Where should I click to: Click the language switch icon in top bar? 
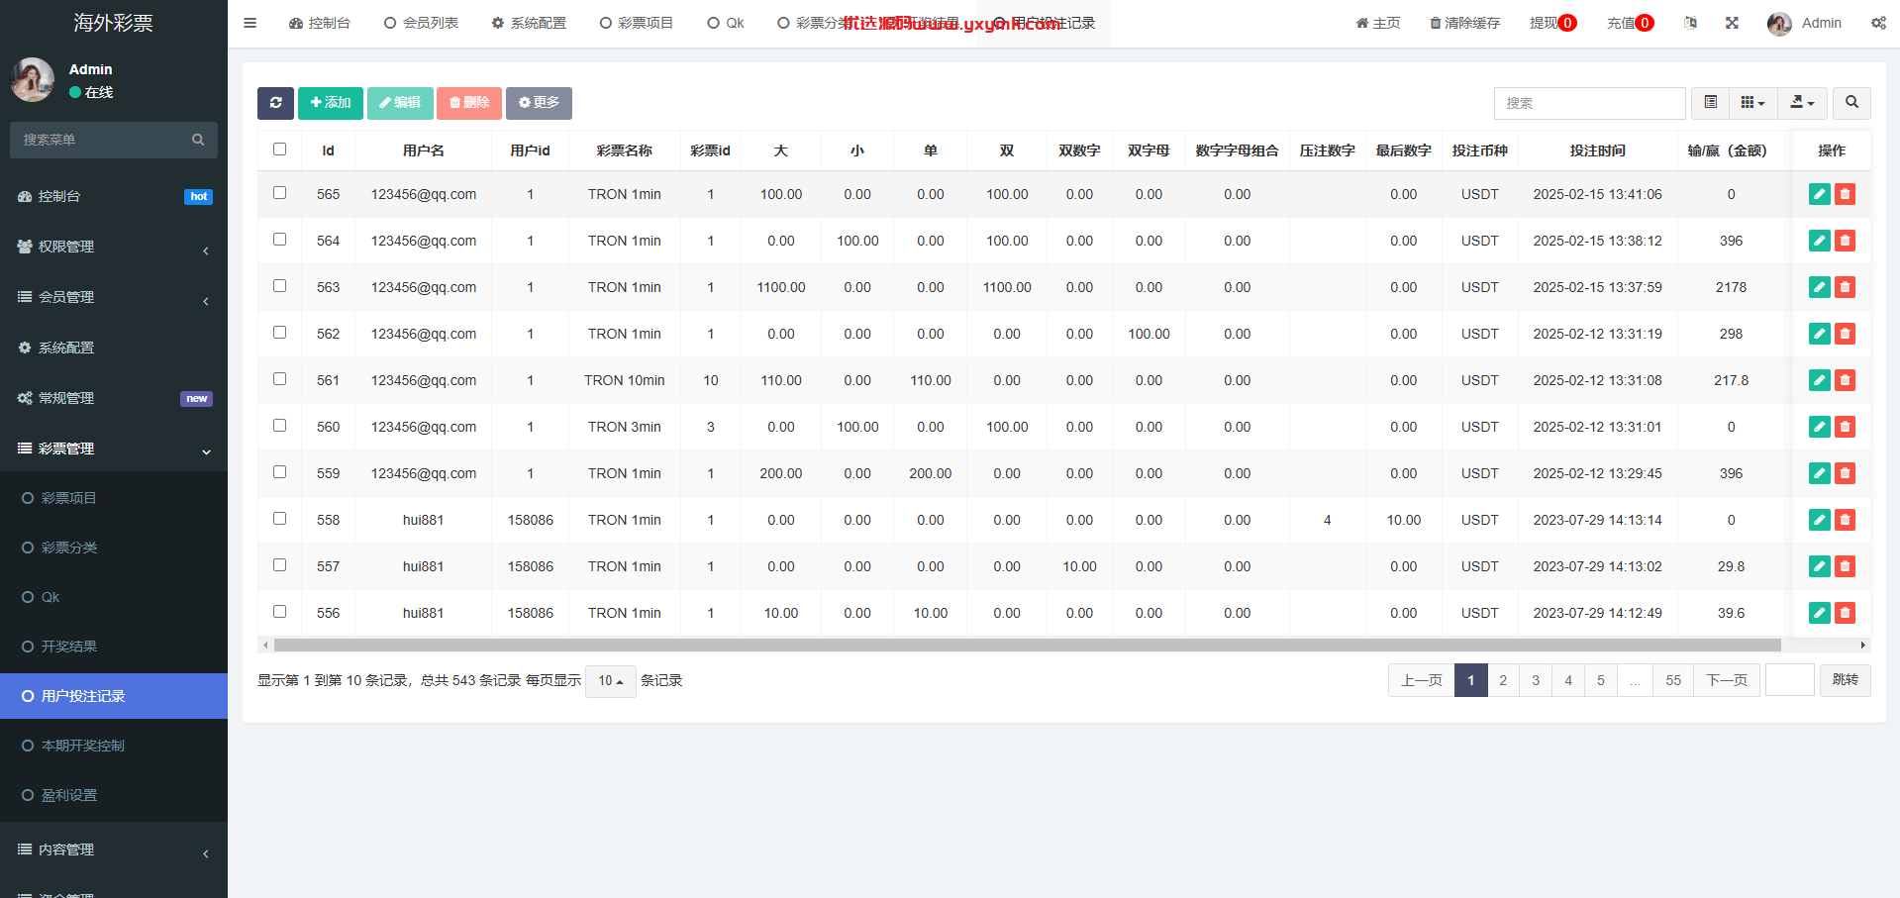pyautogui.click(x=1690, y=23)
